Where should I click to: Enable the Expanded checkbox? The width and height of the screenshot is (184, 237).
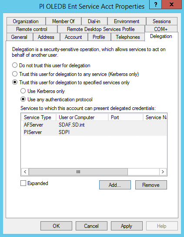point(23,183)
